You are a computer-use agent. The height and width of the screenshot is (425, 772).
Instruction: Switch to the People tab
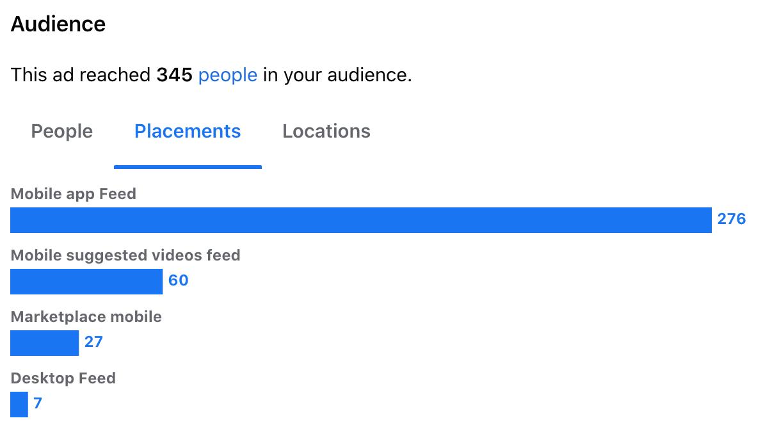tap(62, 131)
